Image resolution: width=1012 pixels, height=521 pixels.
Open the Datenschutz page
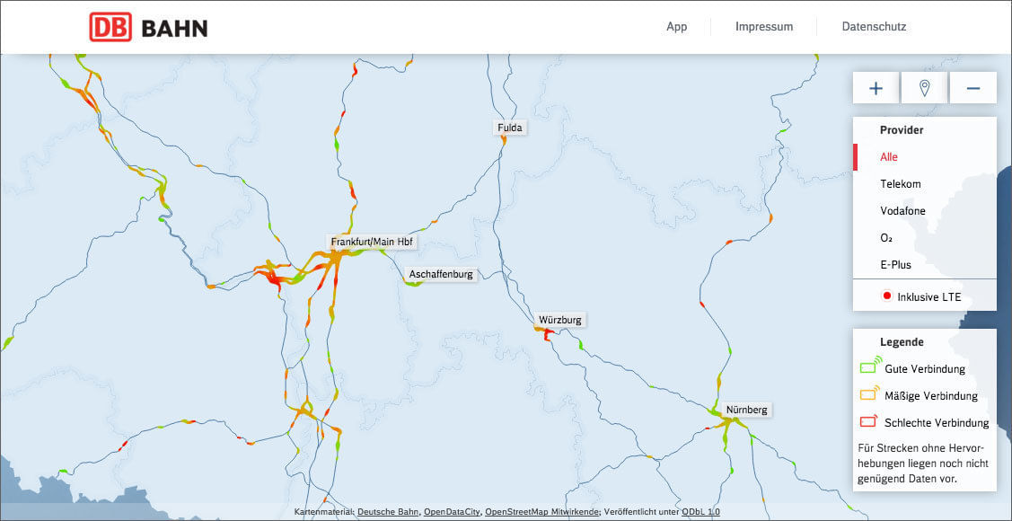873,27
